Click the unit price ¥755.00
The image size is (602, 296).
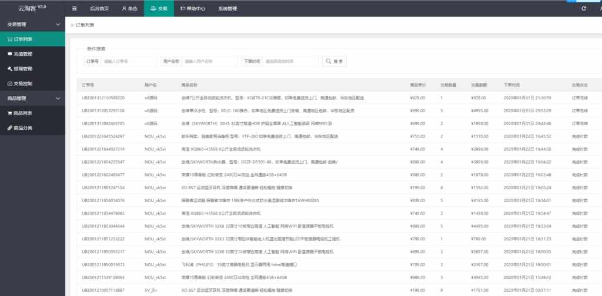pyautogui.click(x=417, y=136)
